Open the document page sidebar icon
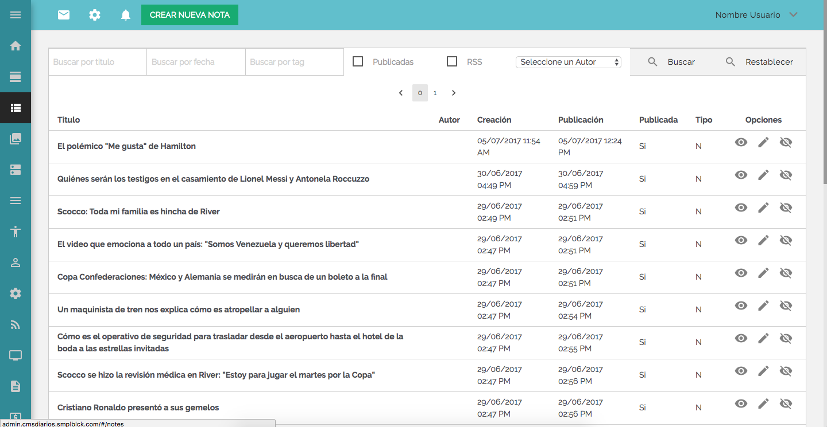This screenshot has width=827, height=427. (16, 387)
